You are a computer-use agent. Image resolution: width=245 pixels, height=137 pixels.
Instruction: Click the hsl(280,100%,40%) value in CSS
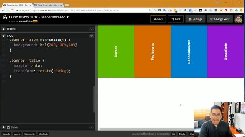point(59,45)
